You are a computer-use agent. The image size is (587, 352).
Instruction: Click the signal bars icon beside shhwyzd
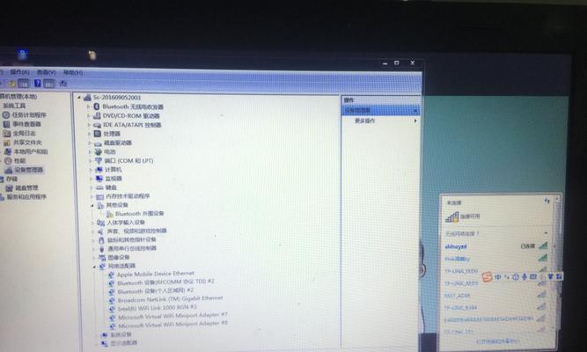click(543, 246)
